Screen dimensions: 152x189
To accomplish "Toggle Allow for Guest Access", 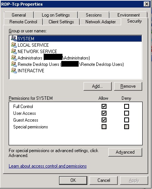I will pyautogui.click(x=104, y=120).
